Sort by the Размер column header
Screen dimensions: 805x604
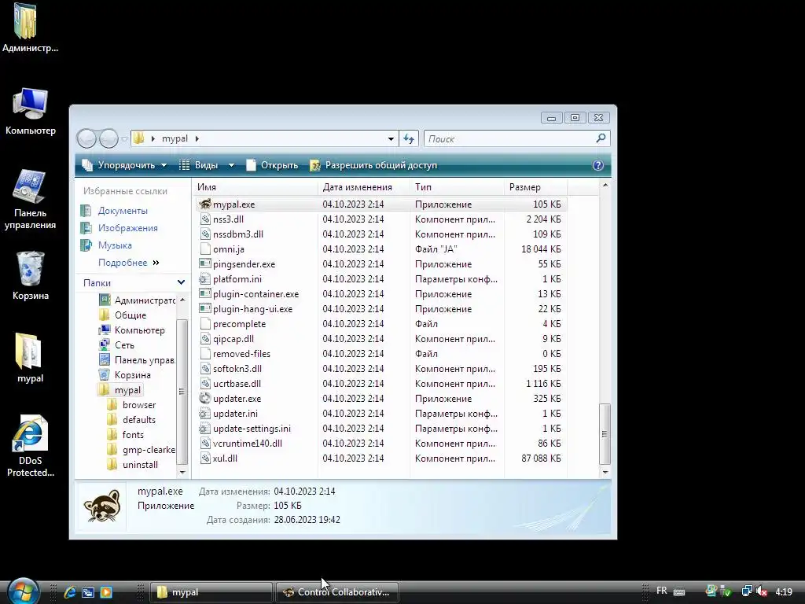pos(535,187)
